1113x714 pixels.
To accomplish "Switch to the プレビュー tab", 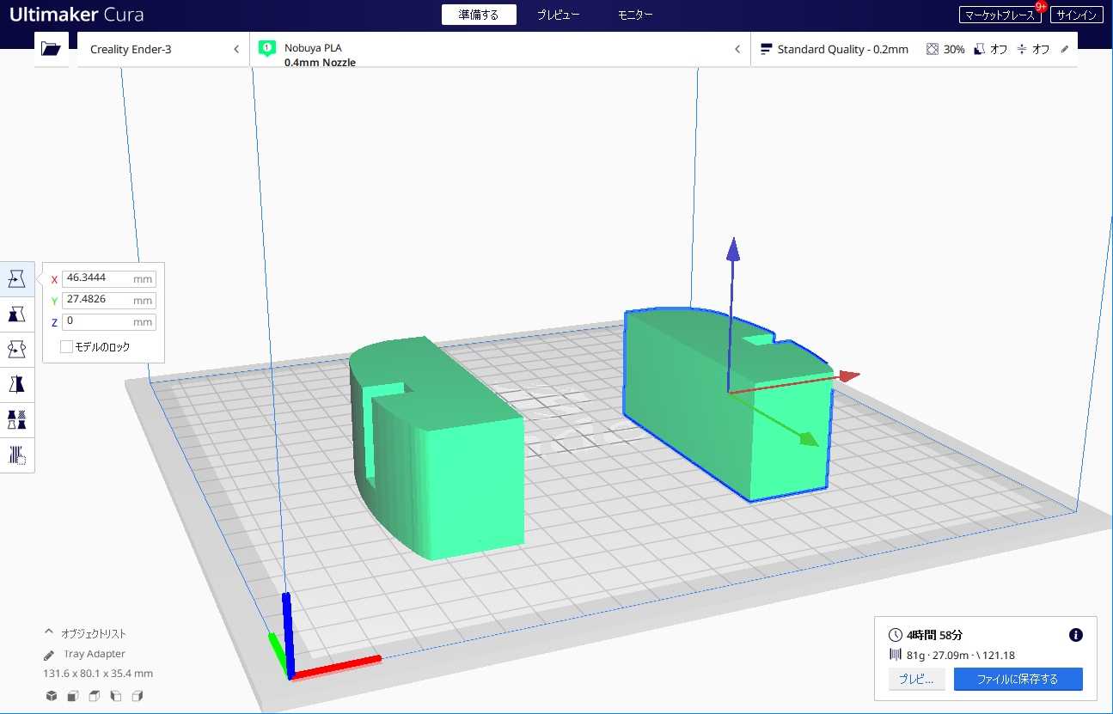I will (x=558, y=15).
